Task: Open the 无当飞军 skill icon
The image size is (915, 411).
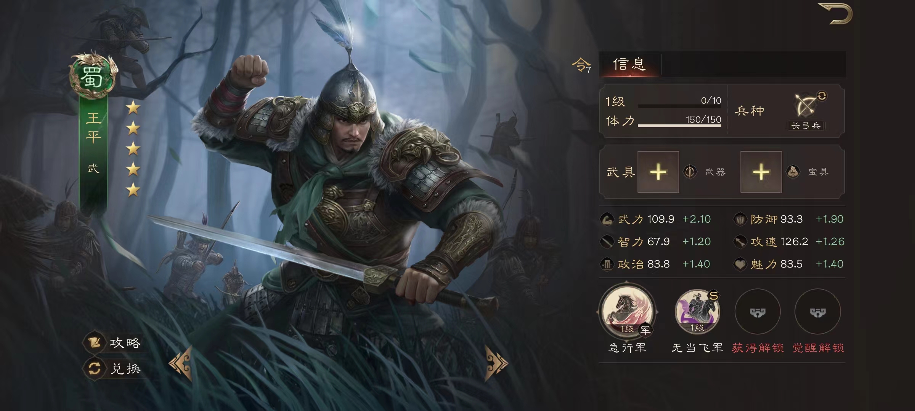Action: tap(697, 311)
